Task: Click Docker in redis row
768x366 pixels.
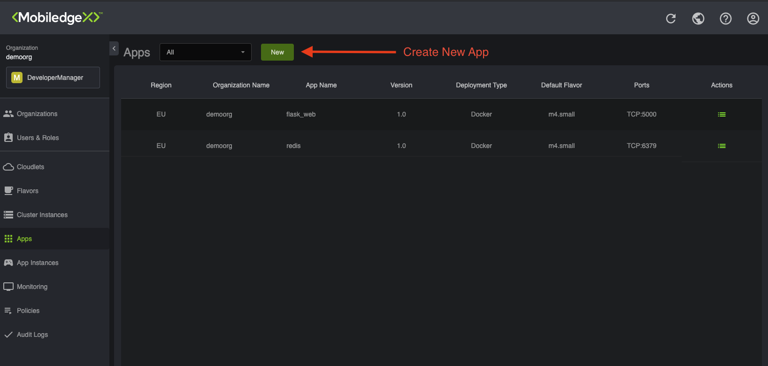Action: pos(481,146)
